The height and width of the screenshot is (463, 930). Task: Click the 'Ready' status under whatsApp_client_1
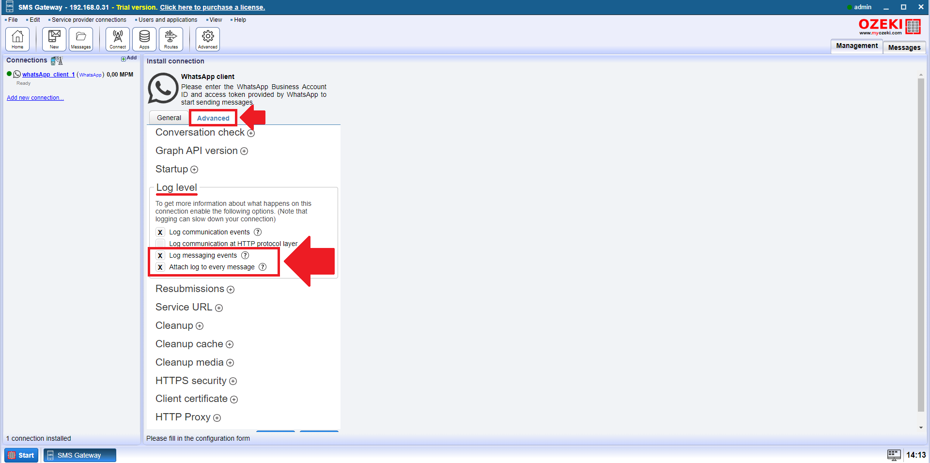23,83
